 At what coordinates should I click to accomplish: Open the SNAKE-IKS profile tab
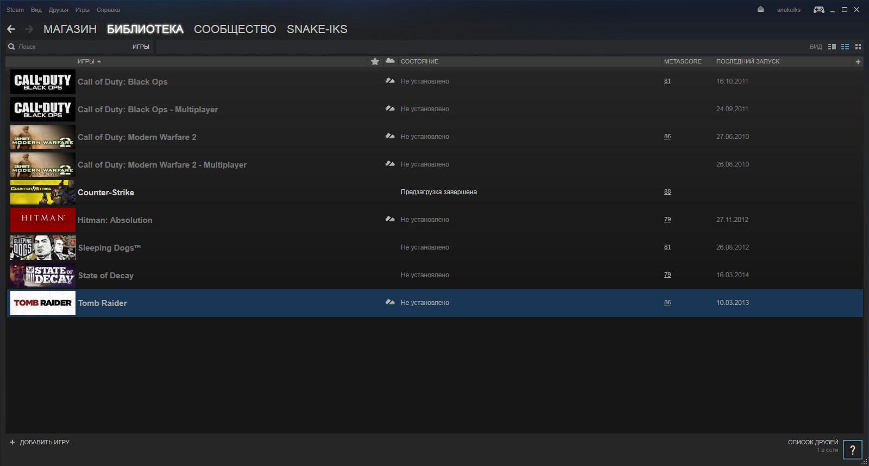point(317,29)
